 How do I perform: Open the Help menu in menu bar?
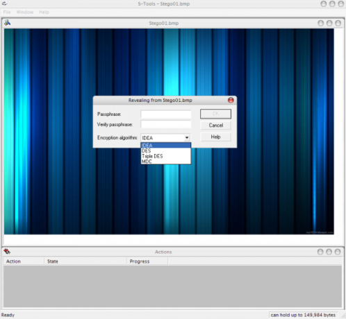pyautogui.click(x=44, y=12)
